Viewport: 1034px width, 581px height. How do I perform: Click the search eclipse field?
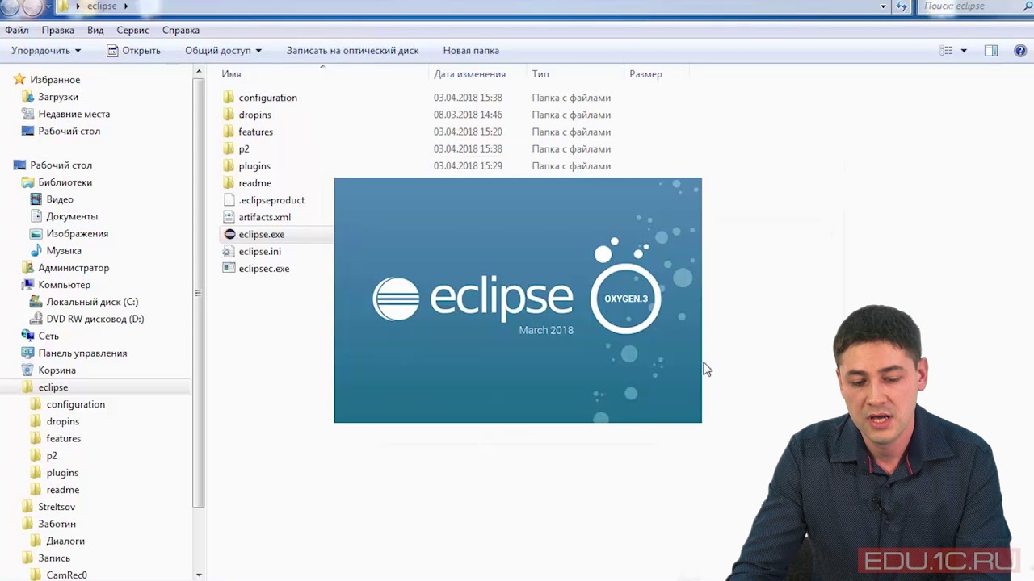point(974,6)
